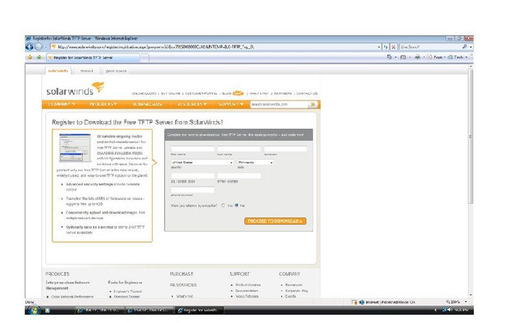Viewport: 517px width, 323px height.
Task: Click the Home icon in command bar
Action: click(389, 57)
